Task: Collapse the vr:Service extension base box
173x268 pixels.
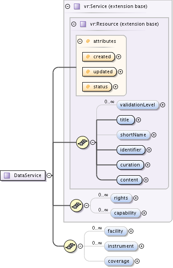Action: tap(68, 7)
